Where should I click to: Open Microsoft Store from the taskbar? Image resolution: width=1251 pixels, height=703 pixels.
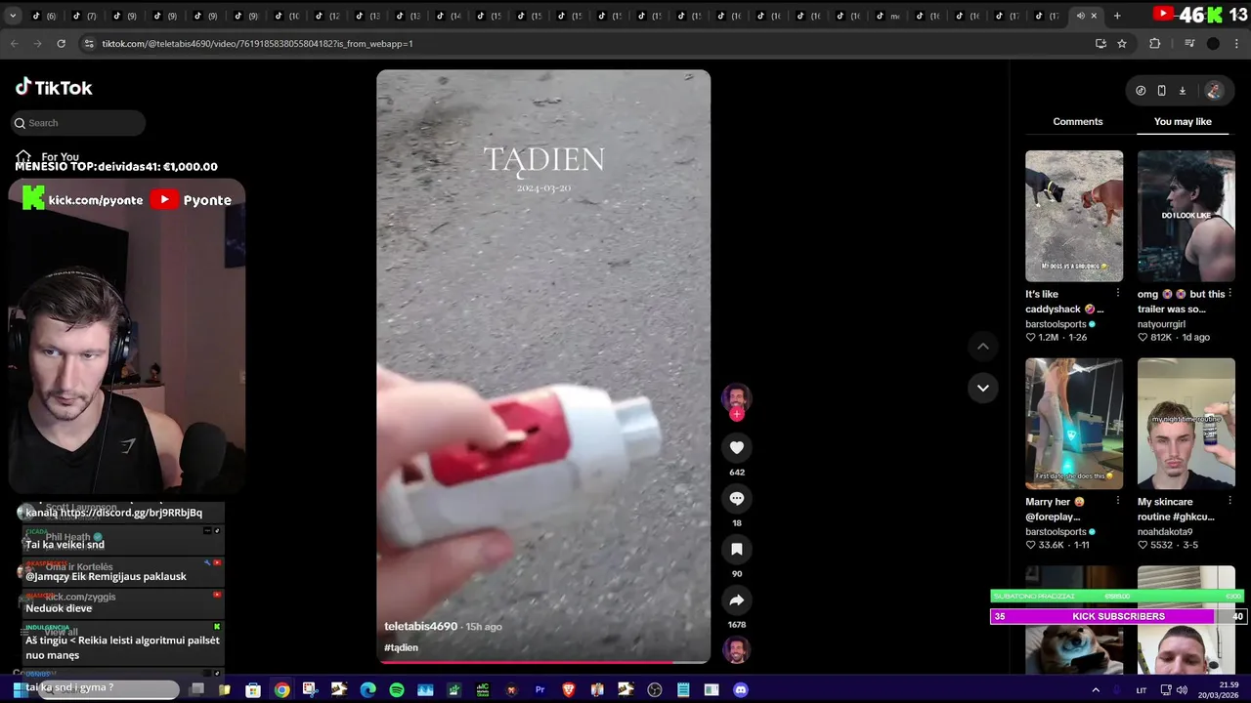tap(253, 690)
